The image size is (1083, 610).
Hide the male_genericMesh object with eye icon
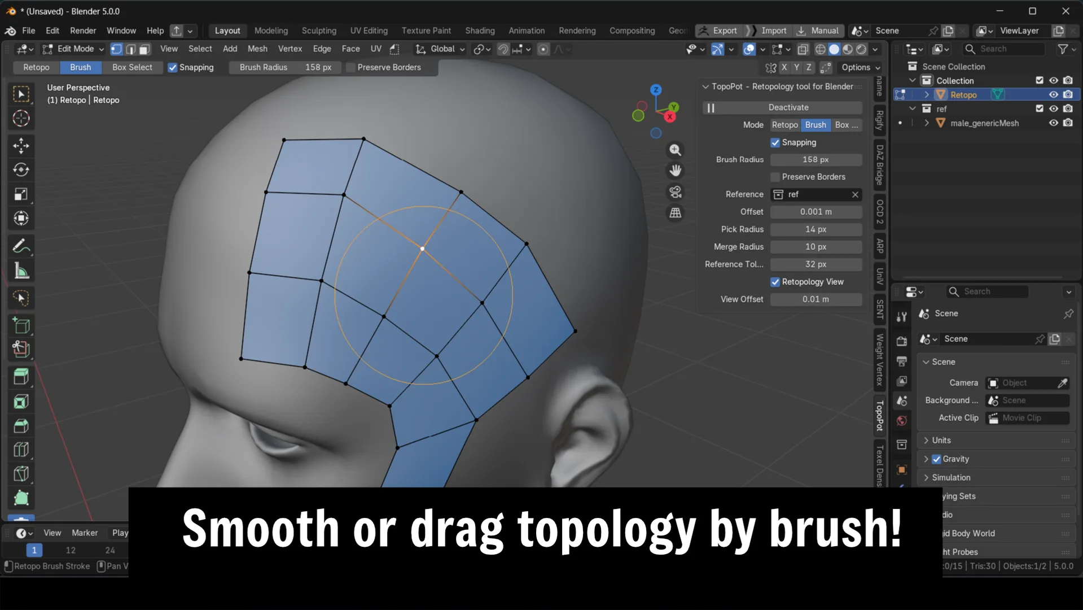[x=1053, y=123]
